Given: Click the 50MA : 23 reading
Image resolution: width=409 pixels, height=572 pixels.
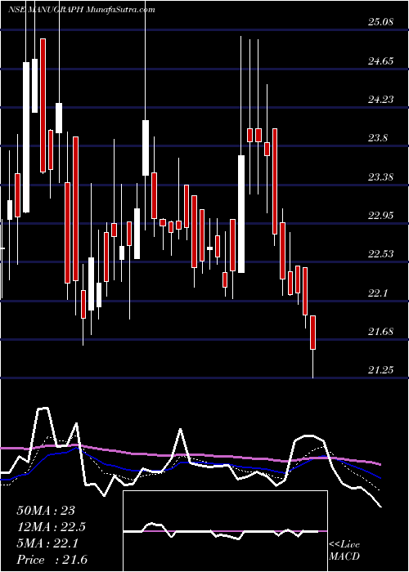Looking at the screenshot, I should [46, 511].
